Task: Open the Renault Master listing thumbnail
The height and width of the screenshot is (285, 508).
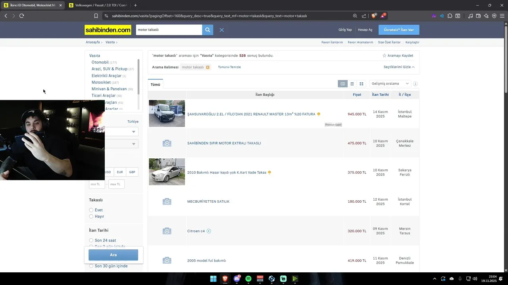Action: [167, 114]
